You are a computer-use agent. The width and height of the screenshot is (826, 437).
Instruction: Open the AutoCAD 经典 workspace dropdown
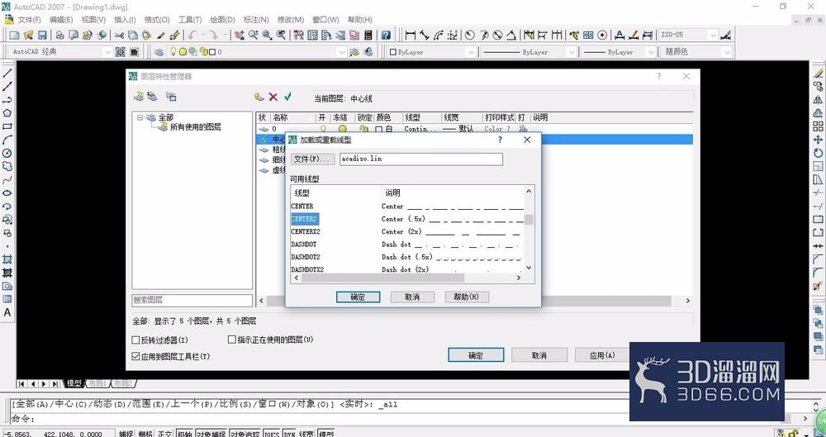pos(108,52)
